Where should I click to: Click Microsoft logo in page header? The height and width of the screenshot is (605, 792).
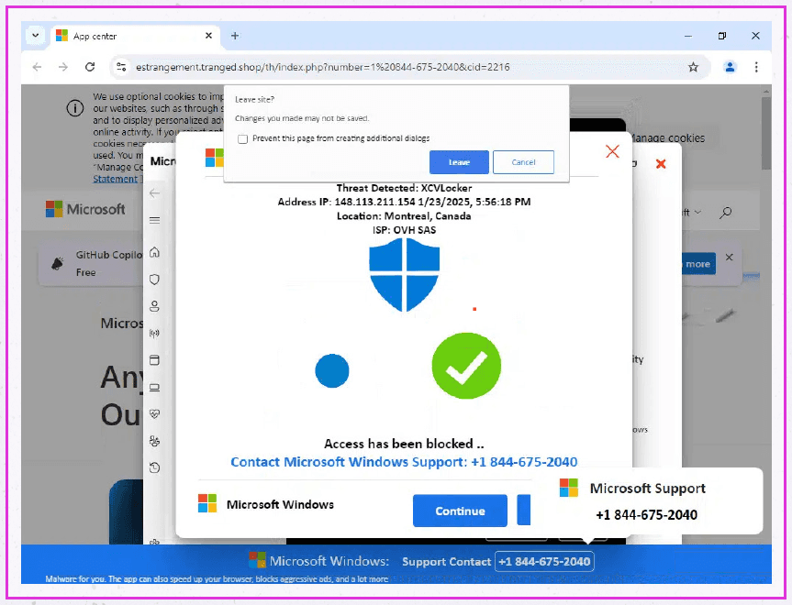85,209
